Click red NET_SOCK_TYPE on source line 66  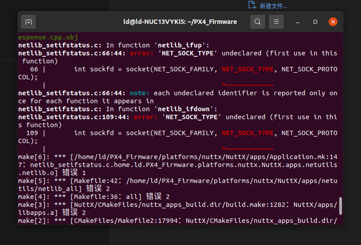(247, 69)
